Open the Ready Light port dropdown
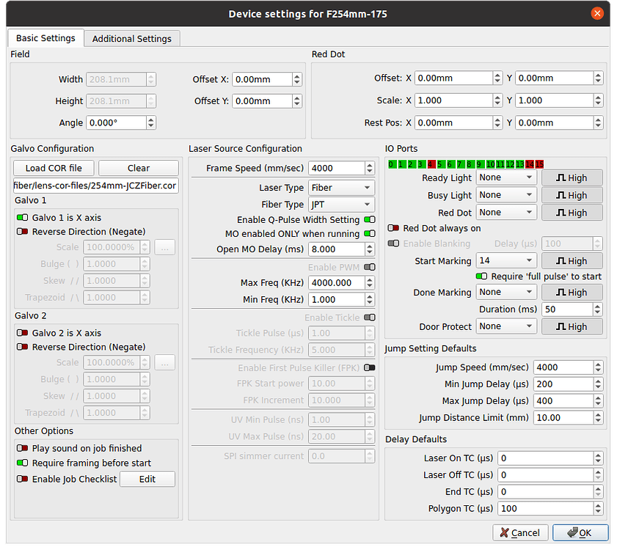 point(506,177)
